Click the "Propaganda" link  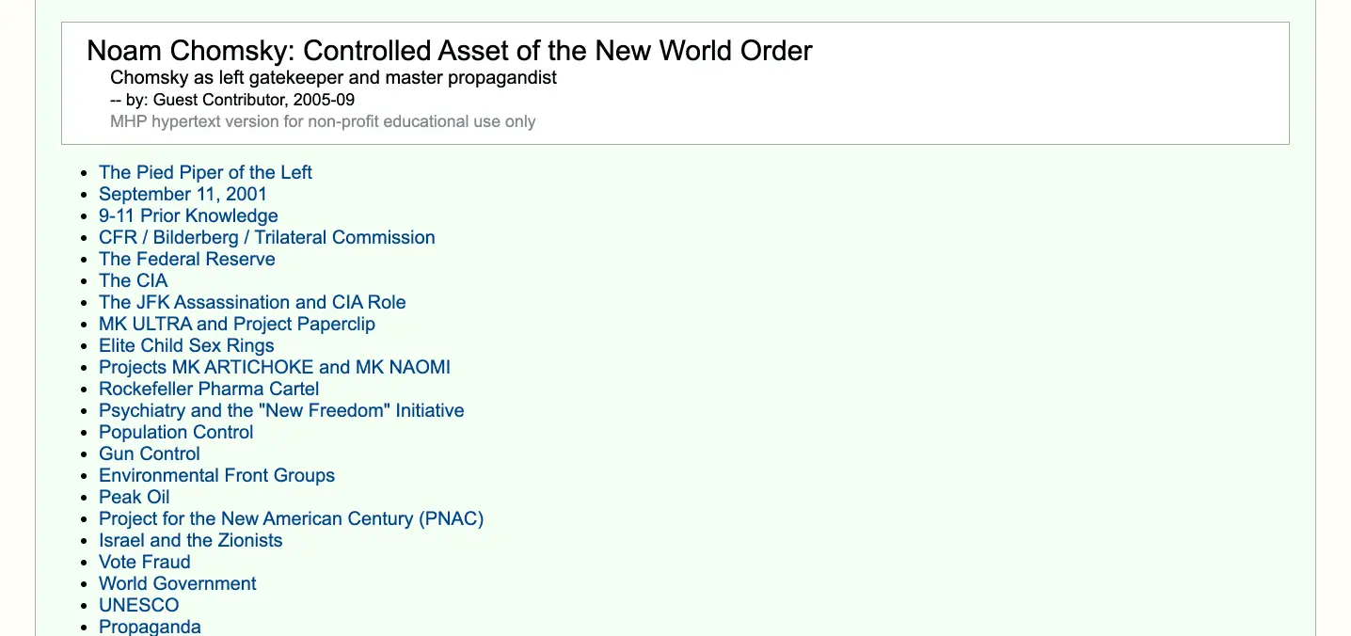click(150, 627)
